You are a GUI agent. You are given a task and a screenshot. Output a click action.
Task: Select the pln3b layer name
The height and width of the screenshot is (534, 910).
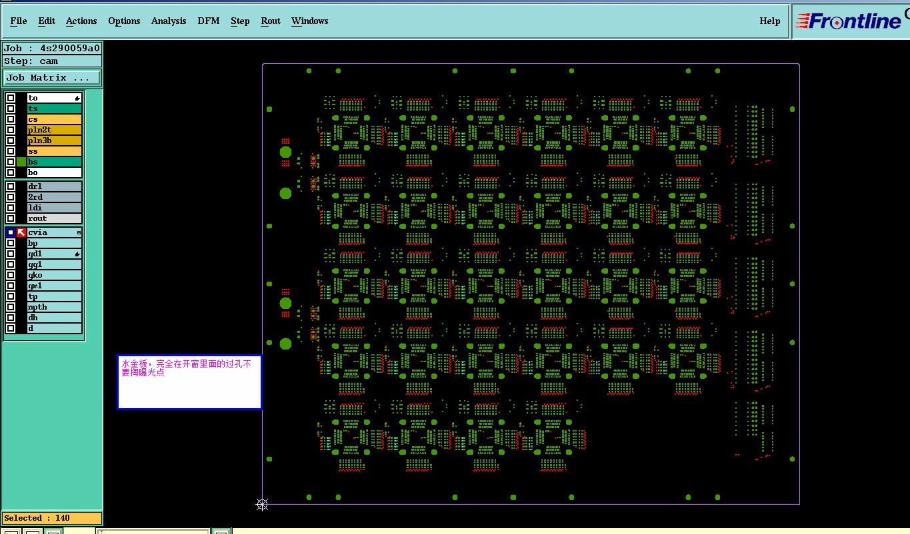55,140
